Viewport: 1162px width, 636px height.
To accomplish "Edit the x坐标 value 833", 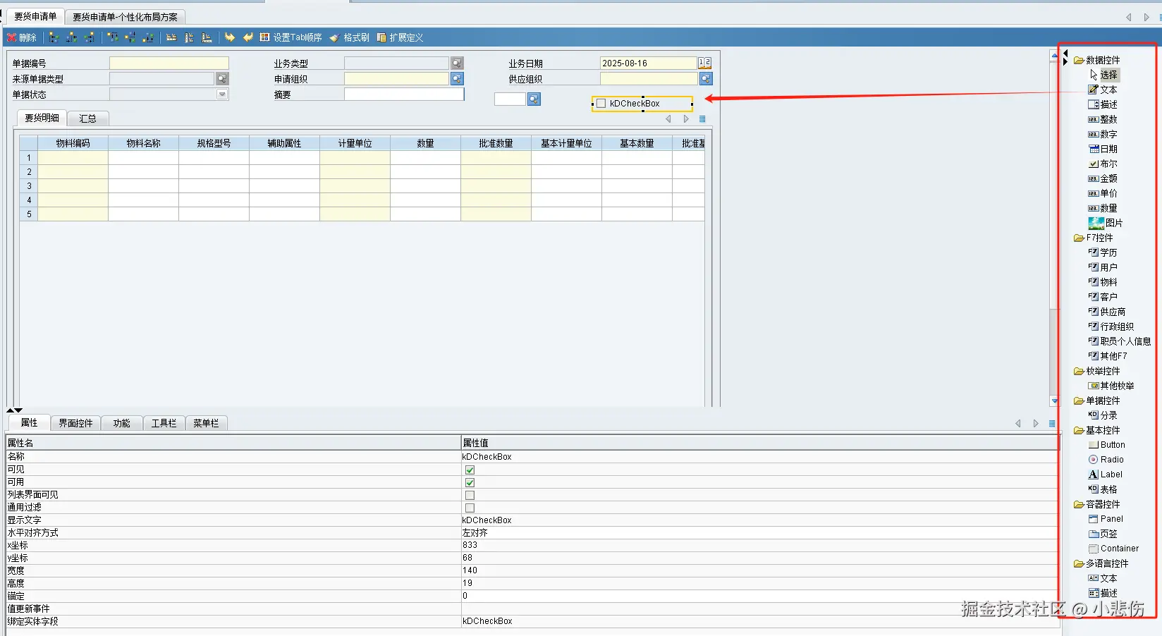I will coord(760,545).
